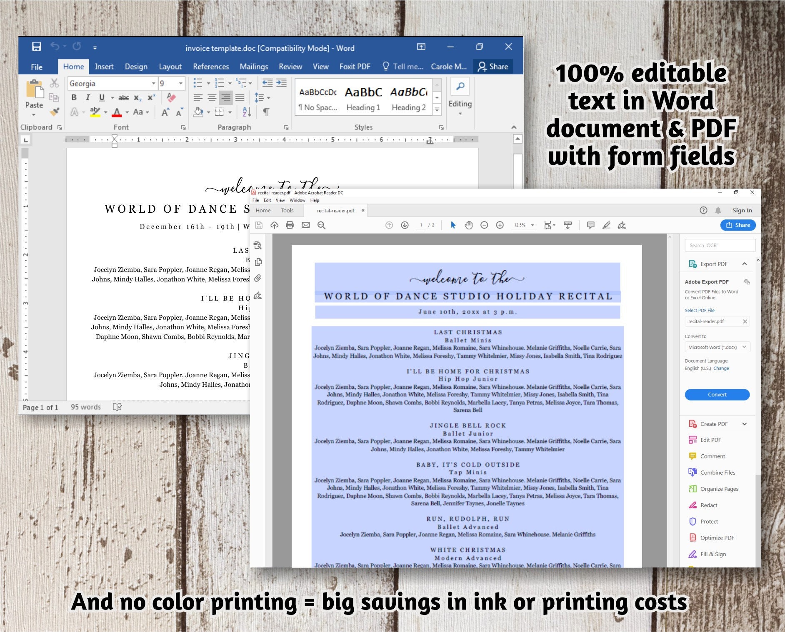Open the Georgia font name dropdown
This screenshot has width=785, height=632.
click(x=153, y=84)
